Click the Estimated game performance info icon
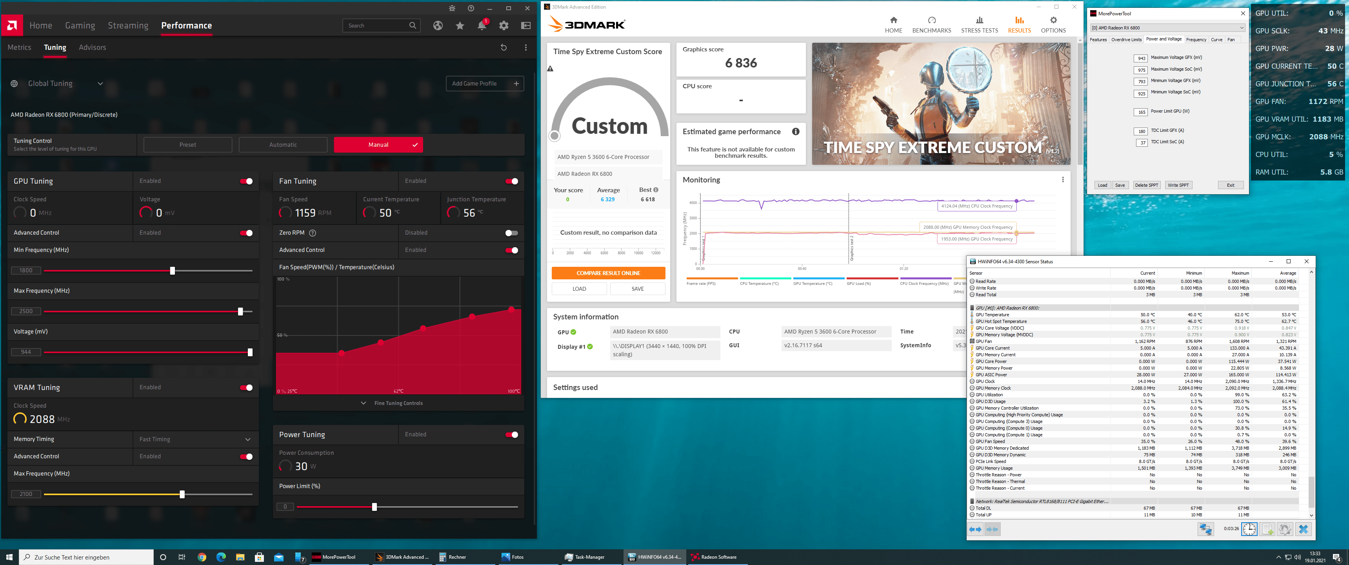This screenshot has width=1349, height=565. point(795,131)
